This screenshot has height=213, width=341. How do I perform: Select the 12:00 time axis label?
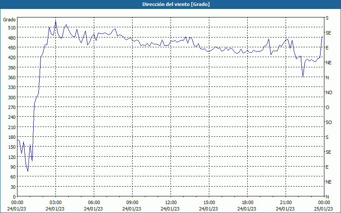(171, 203)
